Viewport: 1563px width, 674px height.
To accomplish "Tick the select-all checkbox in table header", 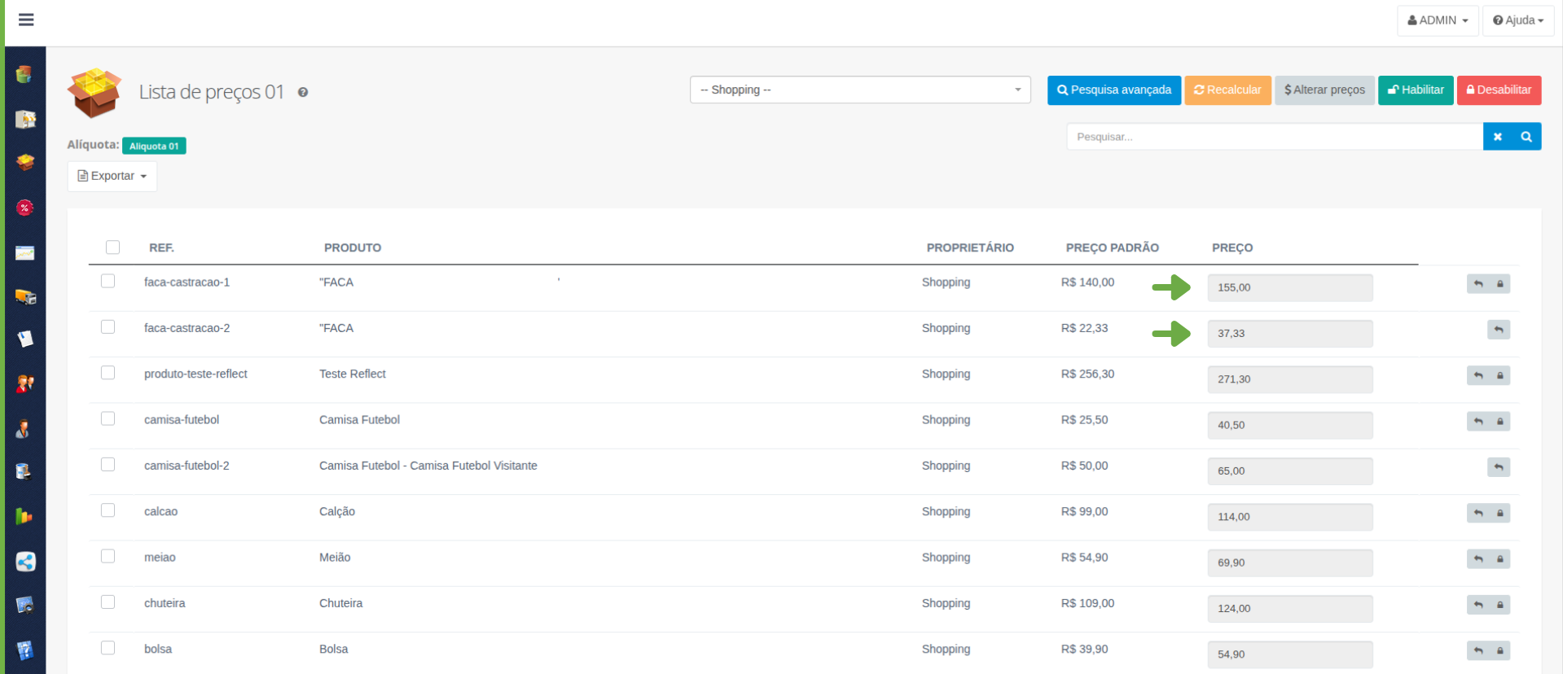I will coord(113,247).
